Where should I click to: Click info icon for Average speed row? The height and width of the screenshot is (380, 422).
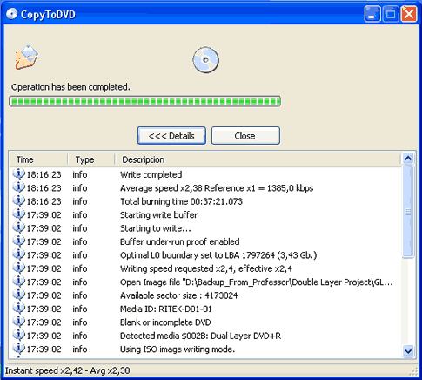pyautogui.click(x=18, y=187)
